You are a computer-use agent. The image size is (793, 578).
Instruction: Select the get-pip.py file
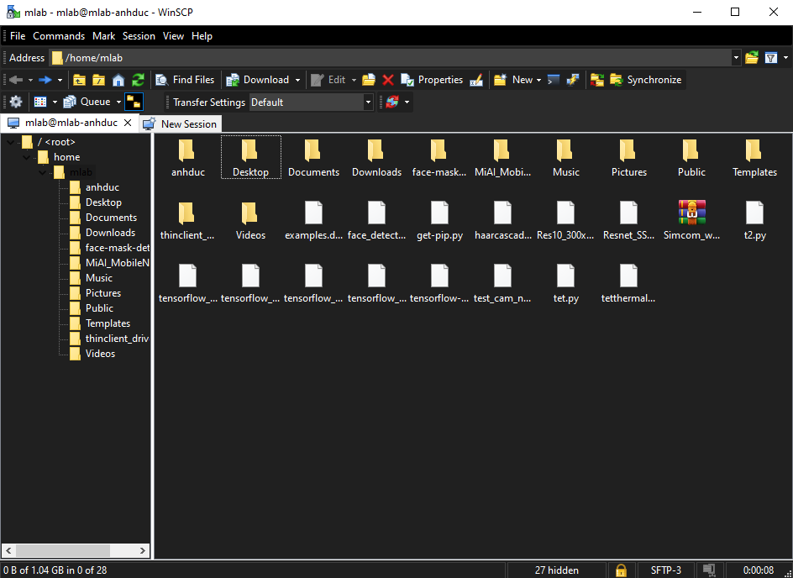(x=439, y=221)
